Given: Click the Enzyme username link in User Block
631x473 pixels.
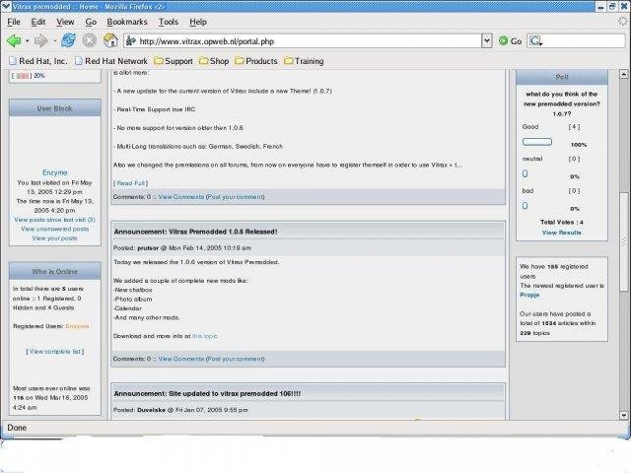Looking at the screenshot, I should [x=55, y=172].
